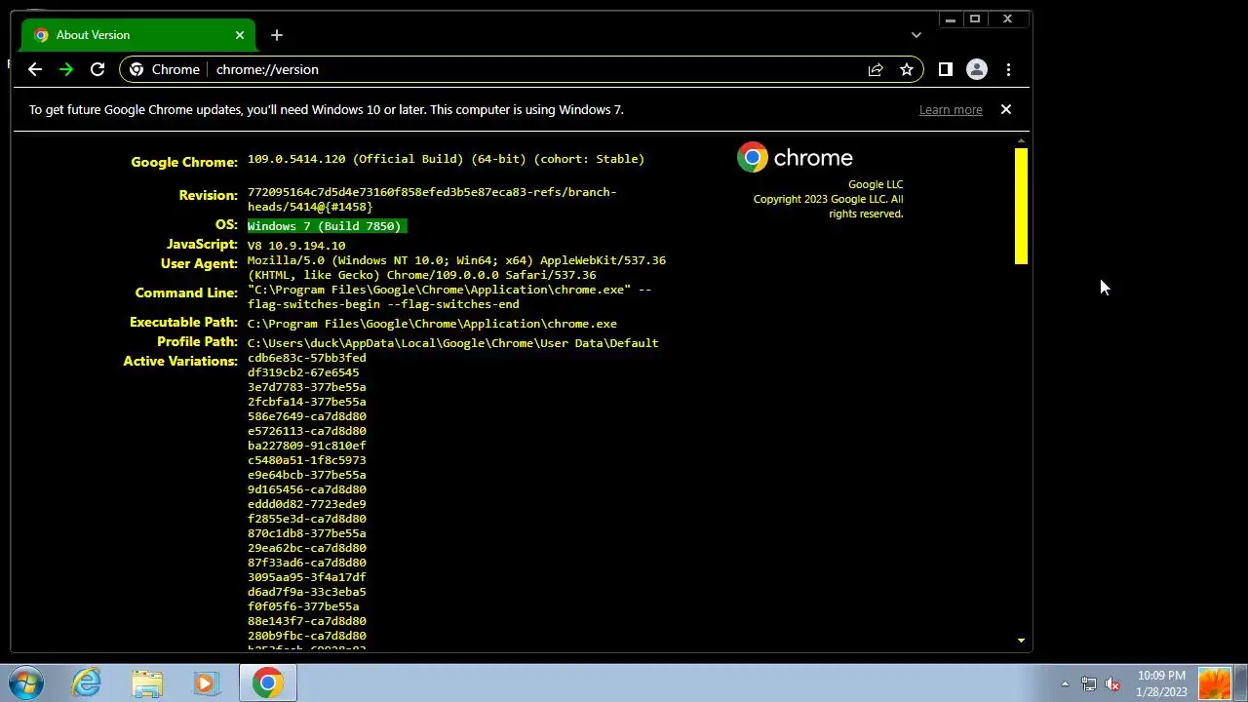Click the Active Variations label
The height and width of the screenshot is (702, 1248).
[180, 361]
